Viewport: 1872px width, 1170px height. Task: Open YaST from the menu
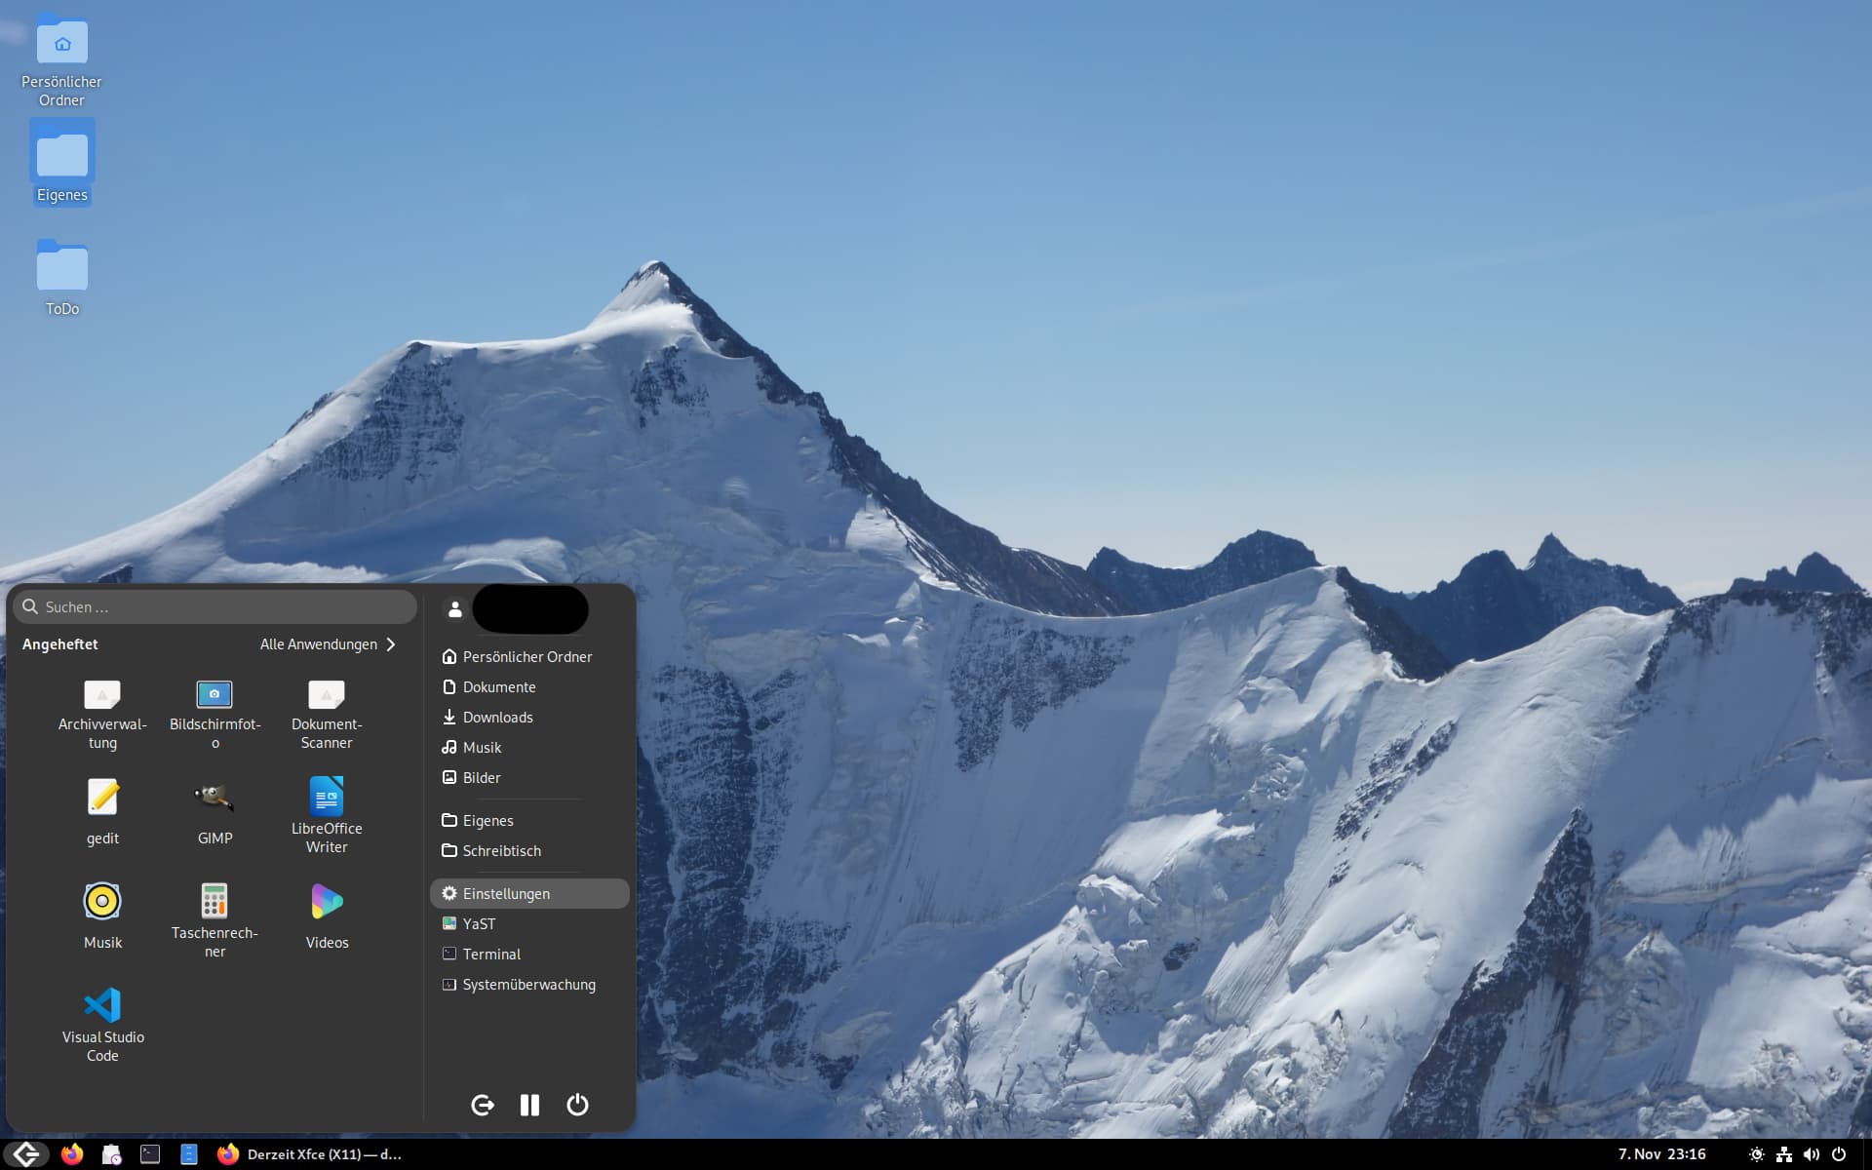point(479,924)
